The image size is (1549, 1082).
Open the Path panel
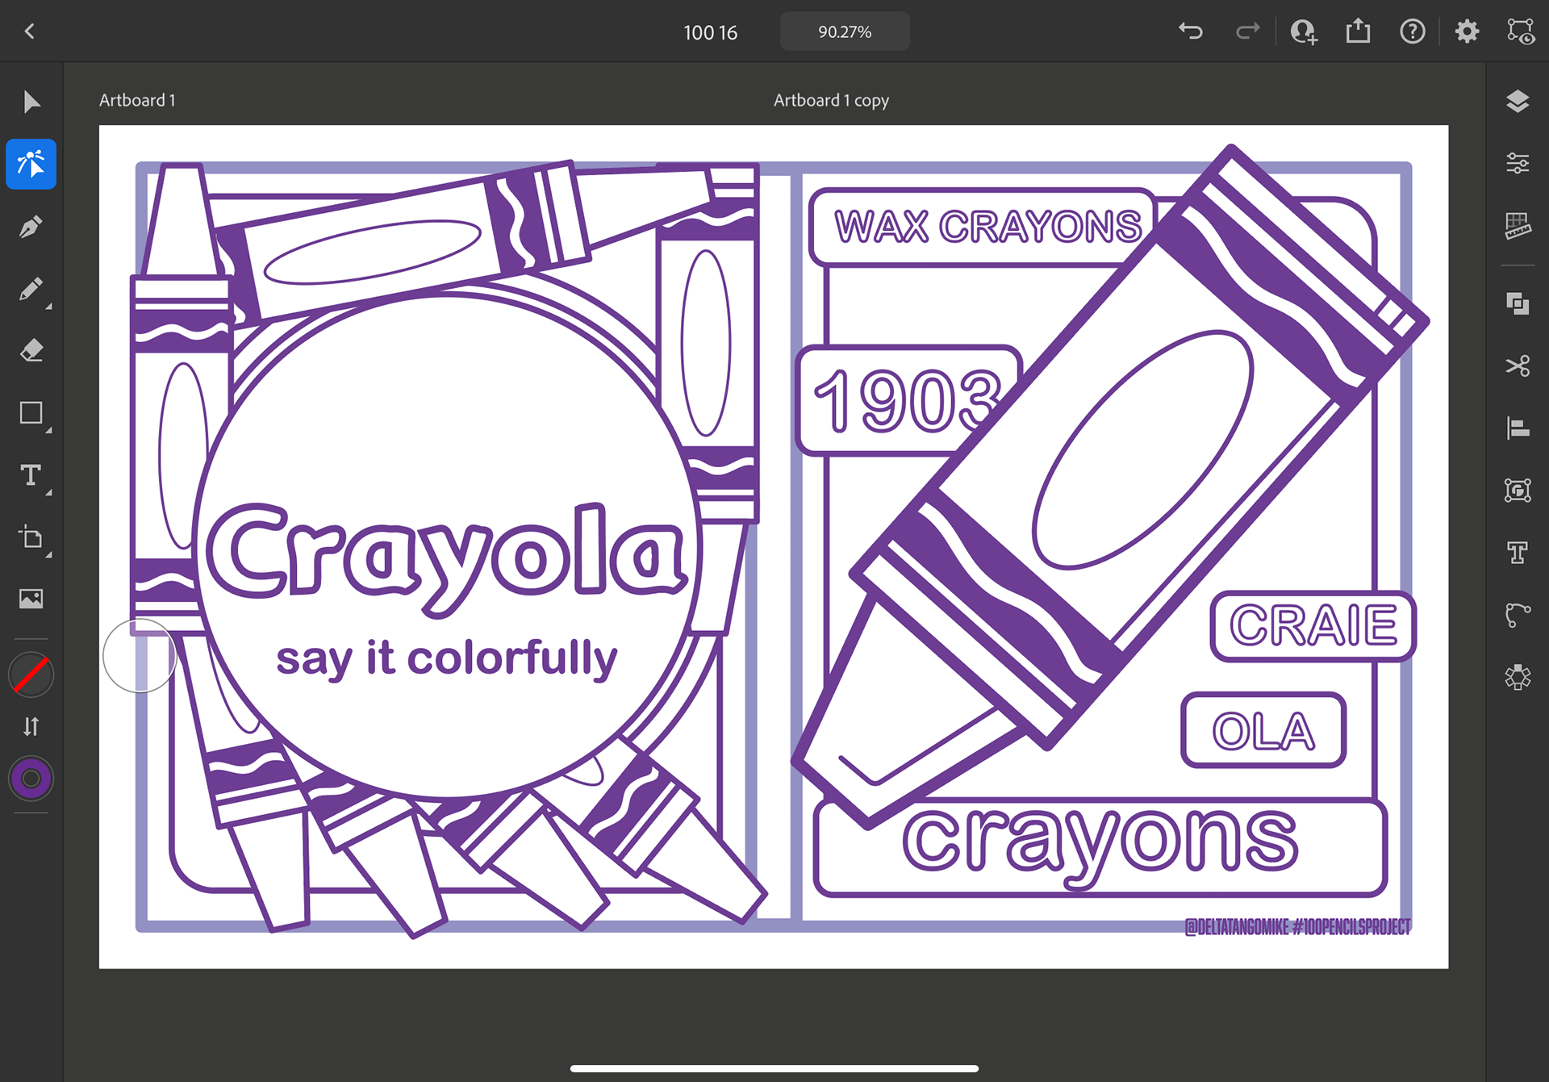click(x=1518, y=615)
